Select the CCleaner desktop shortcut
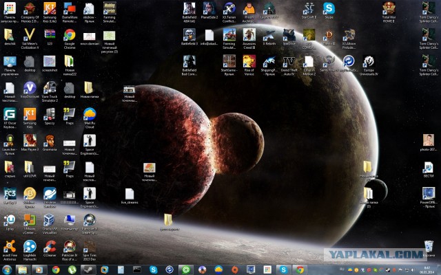The height and width of the screenshot is (275, 441). click(x=50, y=248)
